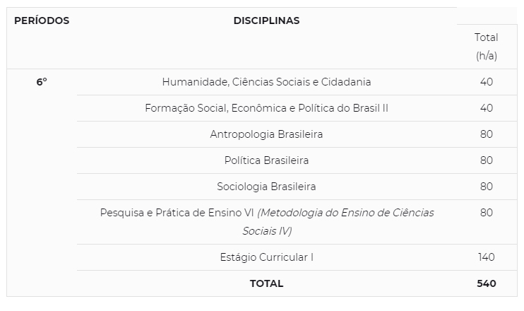Select the Estágio Curricular I discipline
Screen dimensions: 524x311
[x=266, y=257]
